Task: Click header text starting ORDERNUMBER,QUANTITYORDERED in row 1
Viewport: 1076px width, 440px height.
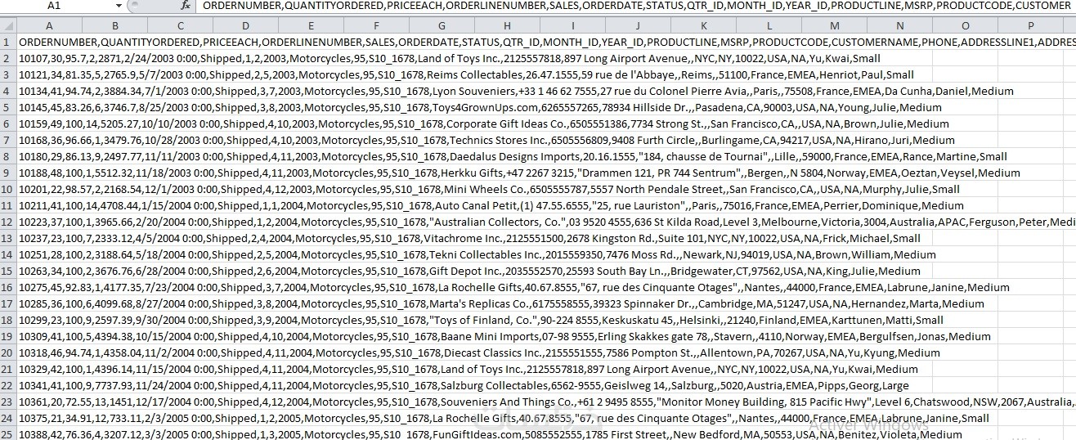Action: (x=547, y=42)
